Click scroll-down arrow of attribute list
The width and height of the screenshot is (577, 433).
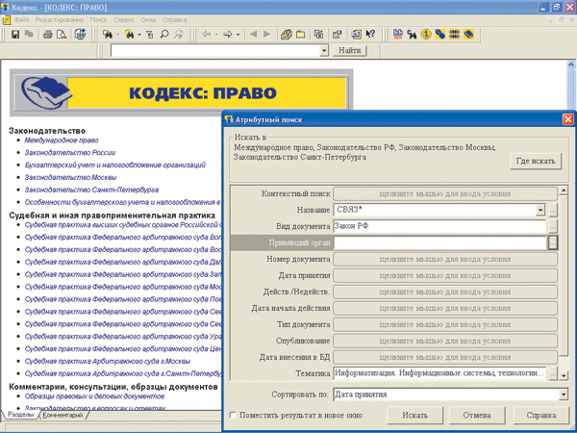click(564, 375)
